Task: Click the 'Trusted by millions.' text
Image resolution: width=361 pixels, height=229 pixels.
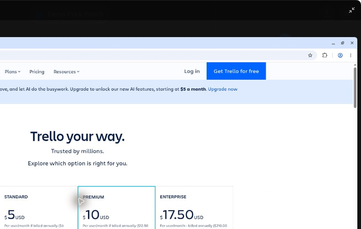Action: 77,151
